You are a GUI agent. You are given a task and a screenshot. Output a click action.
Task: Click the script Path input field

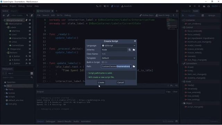click(x=116, y=66)
